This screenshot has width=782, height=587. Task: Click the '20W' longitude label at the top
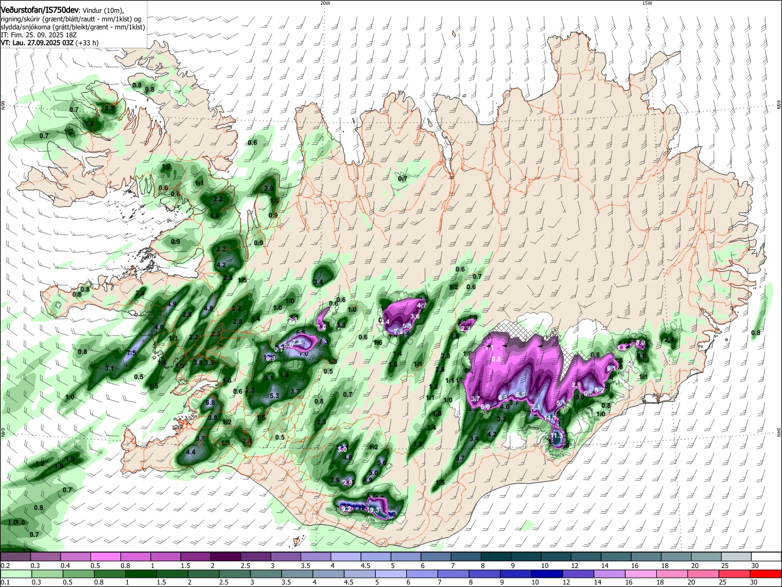325,3
